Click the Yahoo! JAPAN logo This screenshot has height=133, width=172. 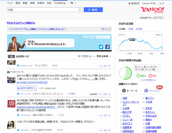(152, 10)
